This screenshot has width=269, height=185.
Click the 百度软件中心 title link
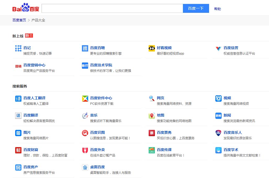(101, 98)
